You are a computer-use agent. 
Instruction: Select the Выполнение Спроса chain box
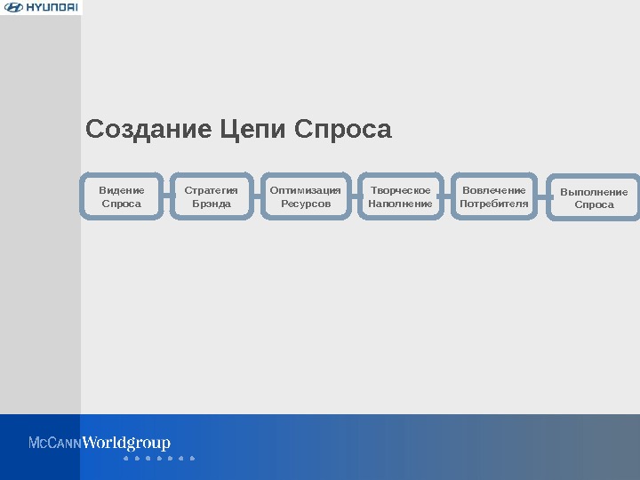tap(594, 198)
